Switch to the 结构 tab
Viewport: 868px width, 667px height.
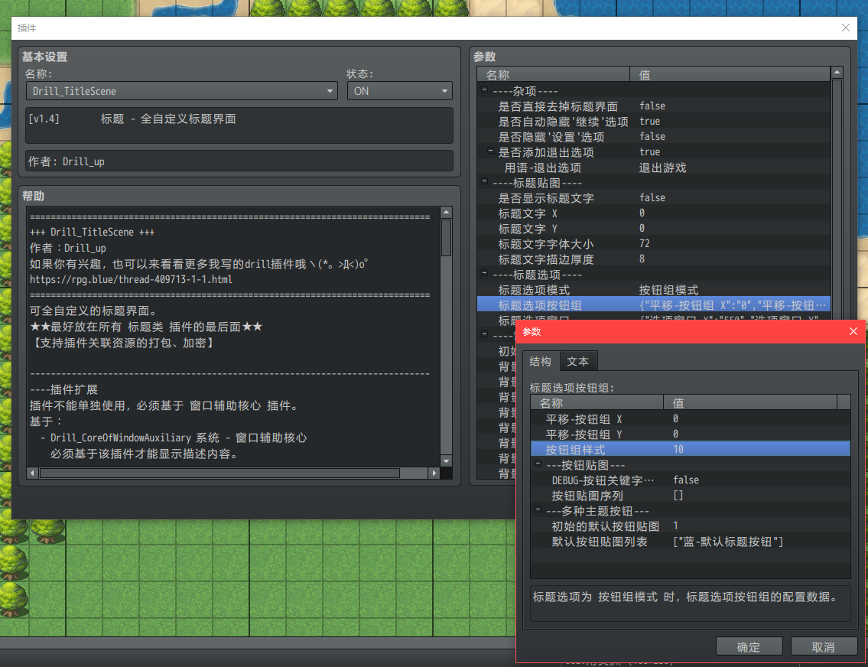(x=540, y=362)
